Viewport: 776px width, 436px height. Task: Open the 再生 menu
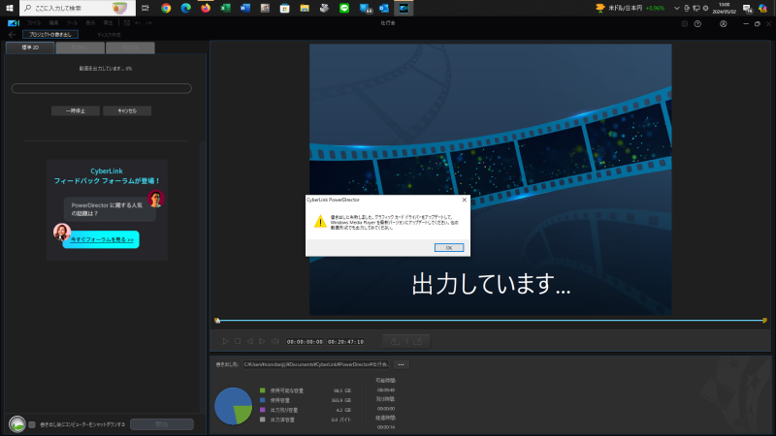pyautogui.click(x=108, y=23)
